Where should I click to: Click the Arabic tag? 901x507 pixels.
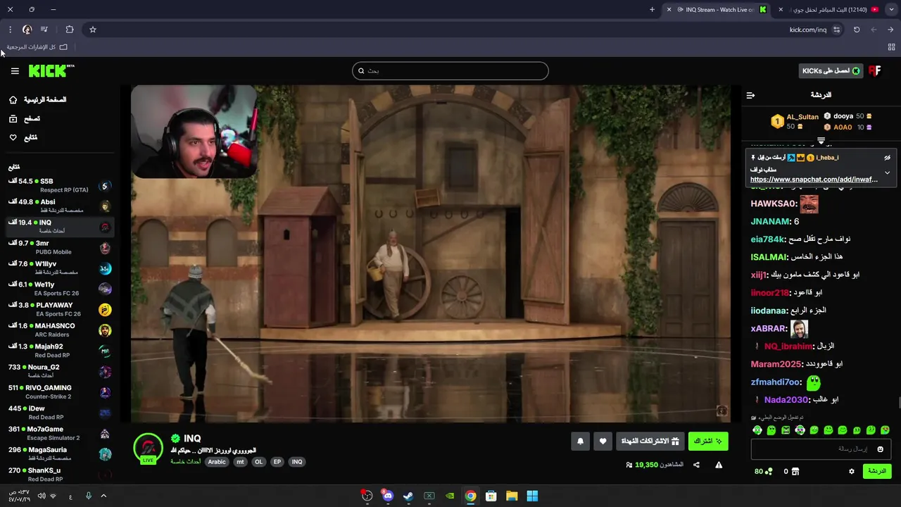(217, 462)
